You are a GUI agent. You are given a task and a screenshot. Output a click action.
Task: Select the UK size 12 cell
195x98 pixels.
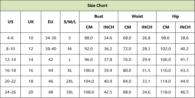31,49
